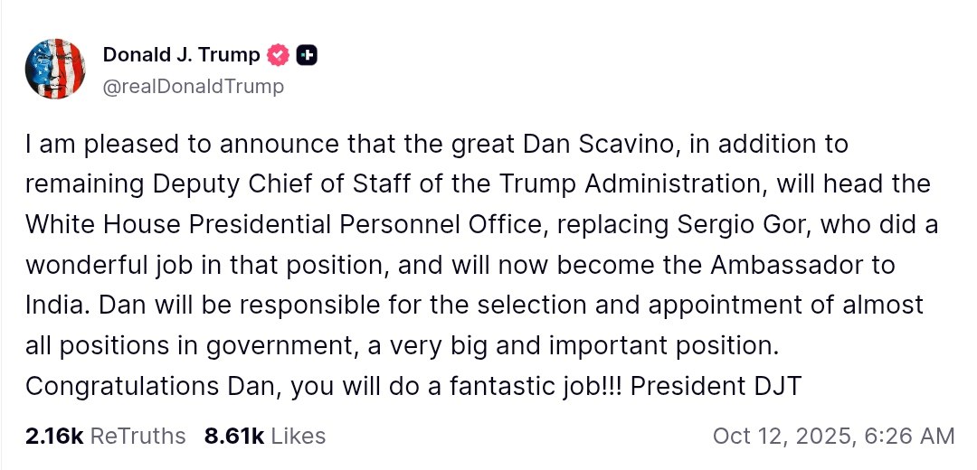Click the 8.61k likes number
The height and width of the screenshot is (470, 977).
pyautogui.click(x=233, y=437)
